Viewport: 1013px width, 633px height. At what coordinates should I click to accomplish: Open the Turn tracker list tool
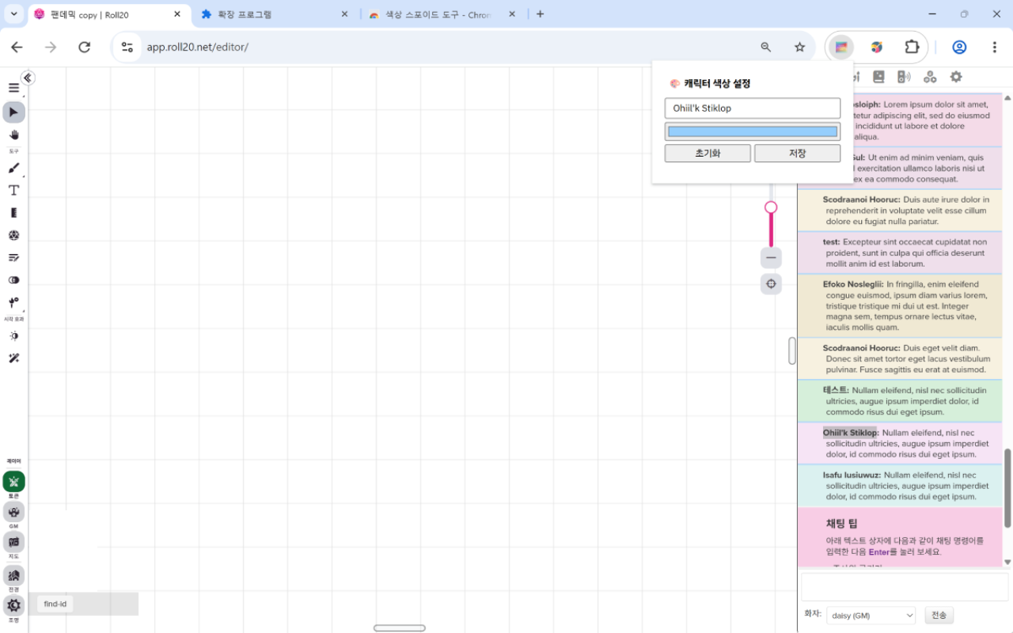coord(13,257)
